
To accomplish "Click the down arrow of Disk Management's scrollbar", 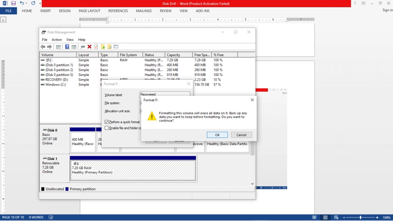I will point(253,184).
